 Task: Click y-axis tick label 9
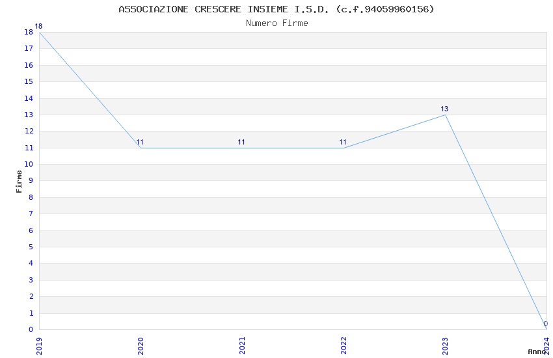[31, 180]
